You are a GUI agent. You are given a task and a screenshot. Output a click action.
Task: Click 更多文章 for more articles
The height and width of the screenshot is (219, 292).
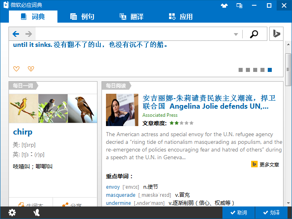click(x=269, y=164)
